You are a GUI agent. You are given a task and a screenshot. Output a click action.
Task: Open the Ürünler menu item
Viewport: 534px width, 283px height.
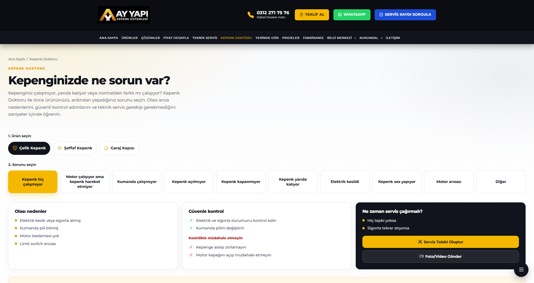click(130, 38)
